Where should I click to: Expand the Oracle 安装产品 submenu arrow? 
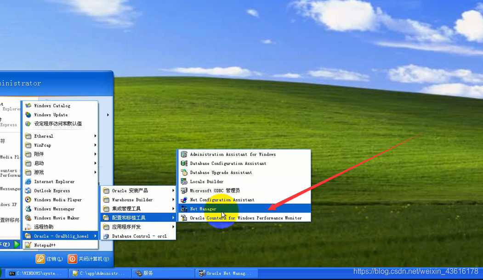click(x=173, y=190)
